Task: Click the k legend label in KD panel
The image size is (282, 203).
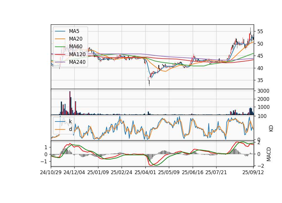Action: click(x=70, y=122)
